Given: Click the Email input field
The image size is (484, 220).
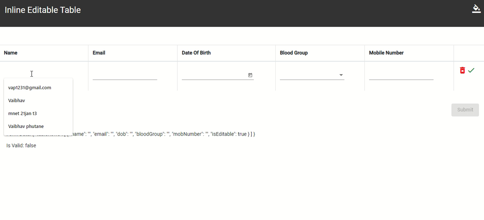Looking at the screenshot, I should point(125,75).
